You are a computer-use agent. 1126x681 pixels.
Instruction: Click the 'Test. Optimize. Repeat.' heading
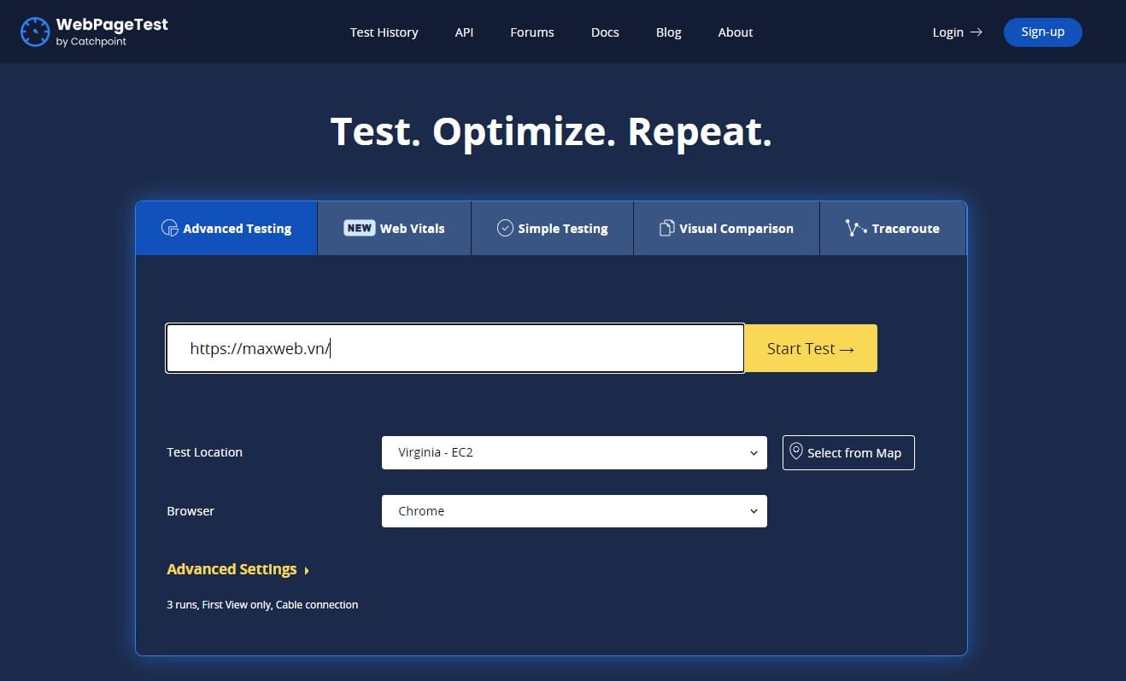coord(551,131)
